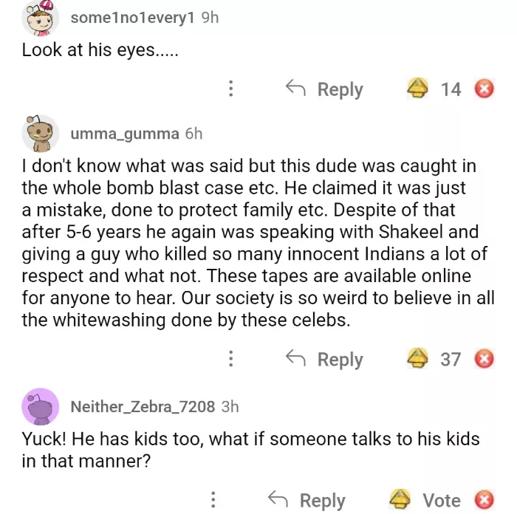Open three-dot menu on umma_gumma's comment

click(x=231, y=360)
